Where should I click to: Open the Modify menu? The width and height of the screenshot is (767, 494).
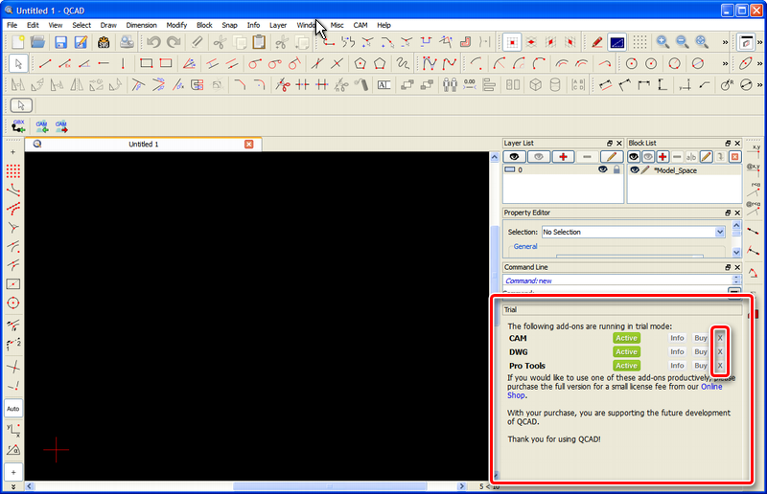point(176,25)
